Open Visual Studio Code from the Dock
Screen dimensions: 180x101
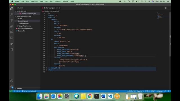tap(110, 96)
